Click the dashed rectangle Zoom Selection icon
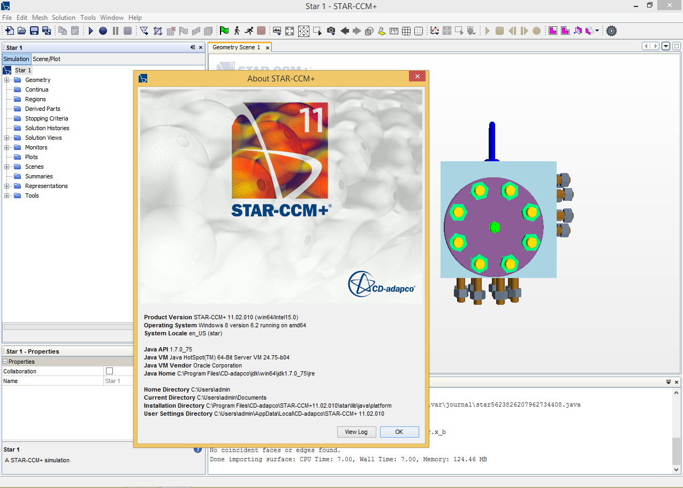The height and width of the screenshot is (488, 683). tap(318, 31)
